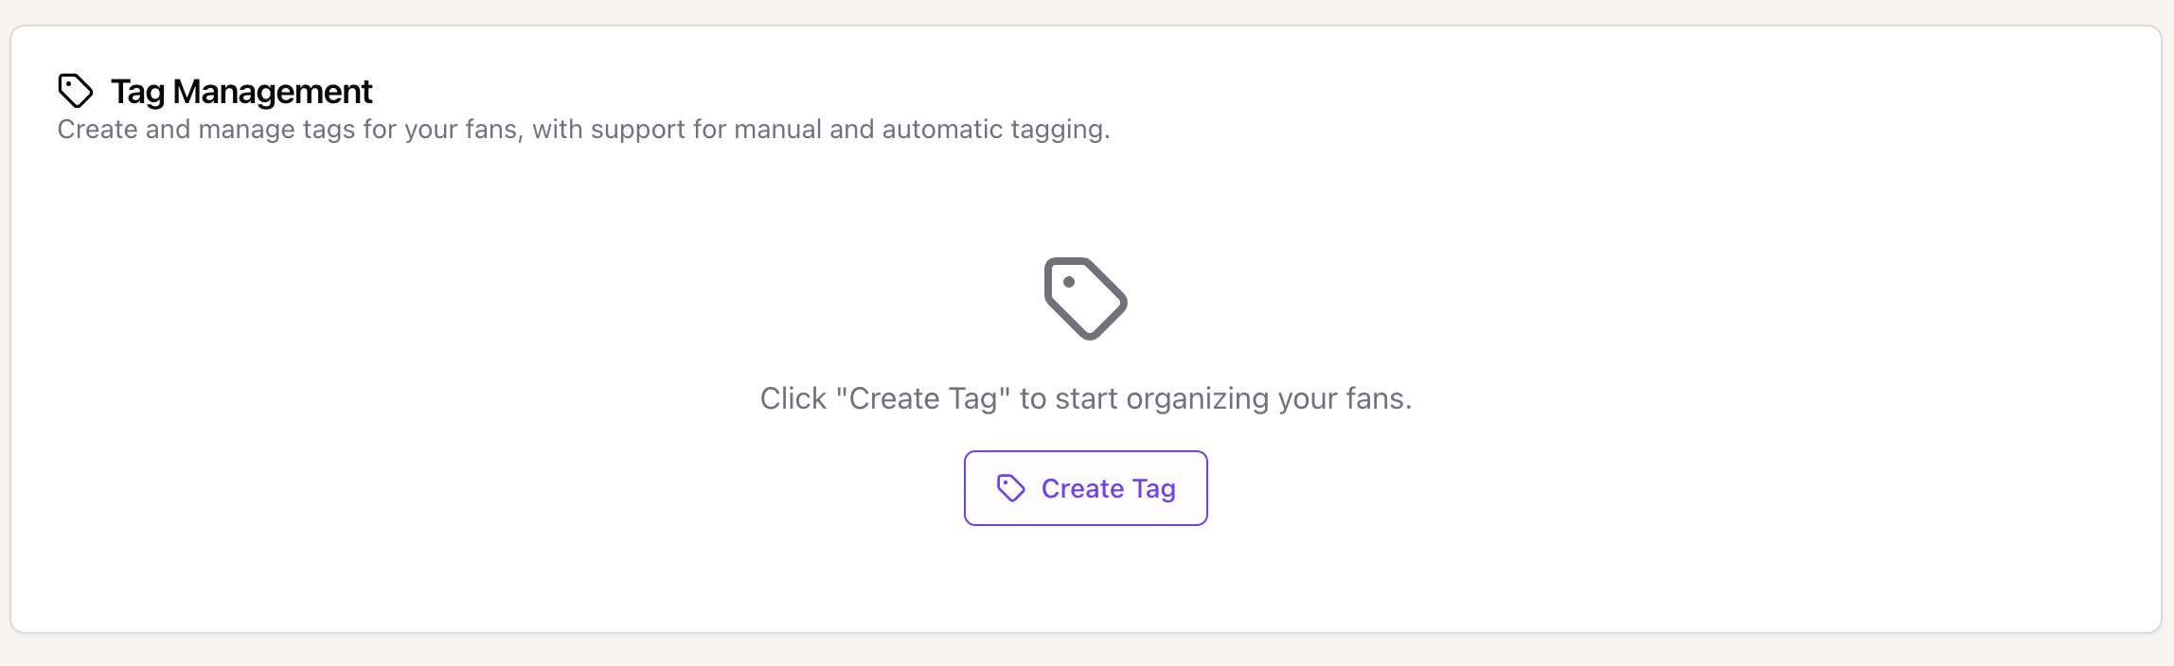Click the purple tag icon inside Create Tag button

point(1010,488)
